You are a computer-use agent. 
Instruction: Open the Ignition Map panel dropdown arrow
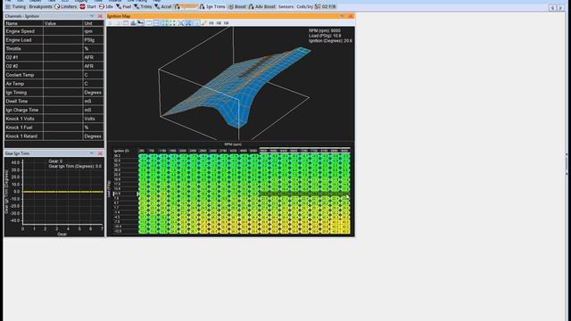(x=342, y=16)
